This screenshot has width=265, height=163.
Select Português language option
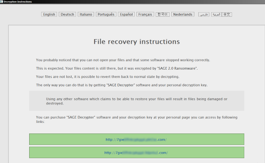point(106,15)
